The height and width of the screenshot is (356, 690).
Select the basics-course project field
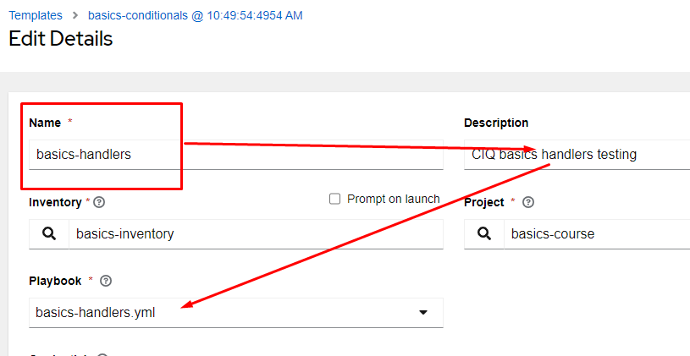click(593, 234)
